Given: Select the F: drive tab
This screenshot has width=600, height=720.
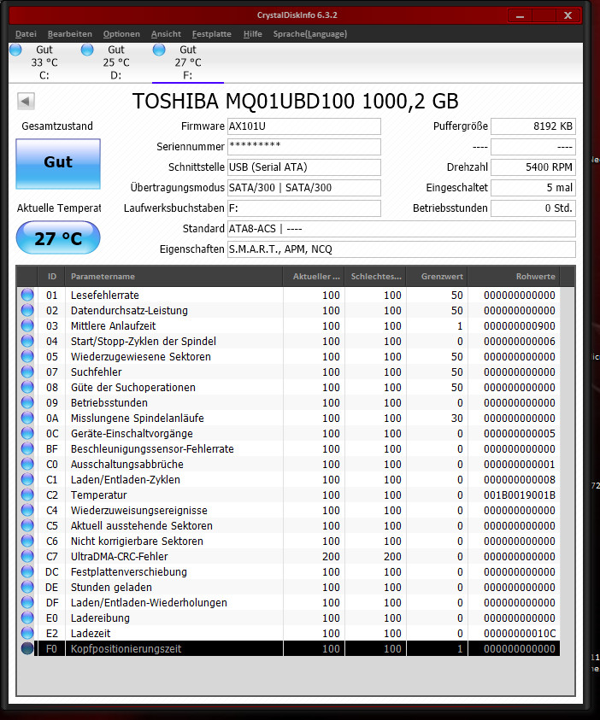Looking at the screenshot, I should 188,62.
